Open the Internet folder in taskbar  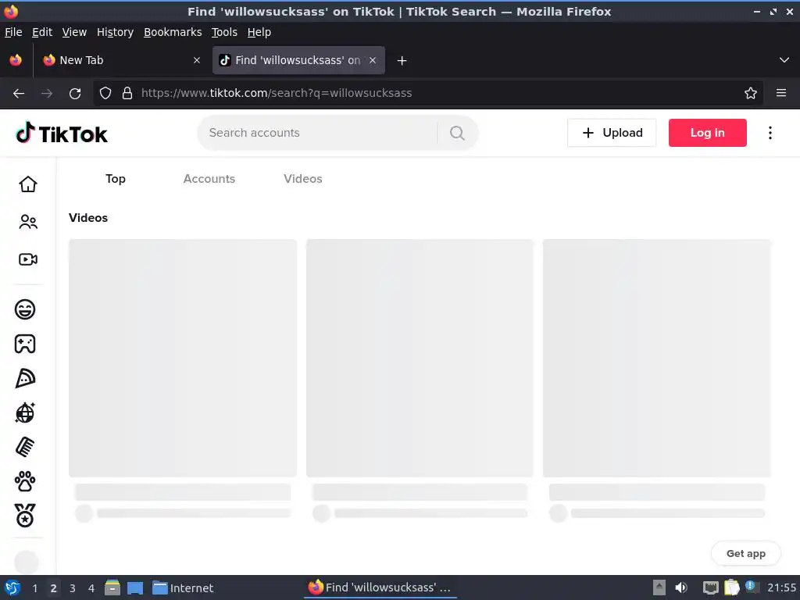[183, 587]
